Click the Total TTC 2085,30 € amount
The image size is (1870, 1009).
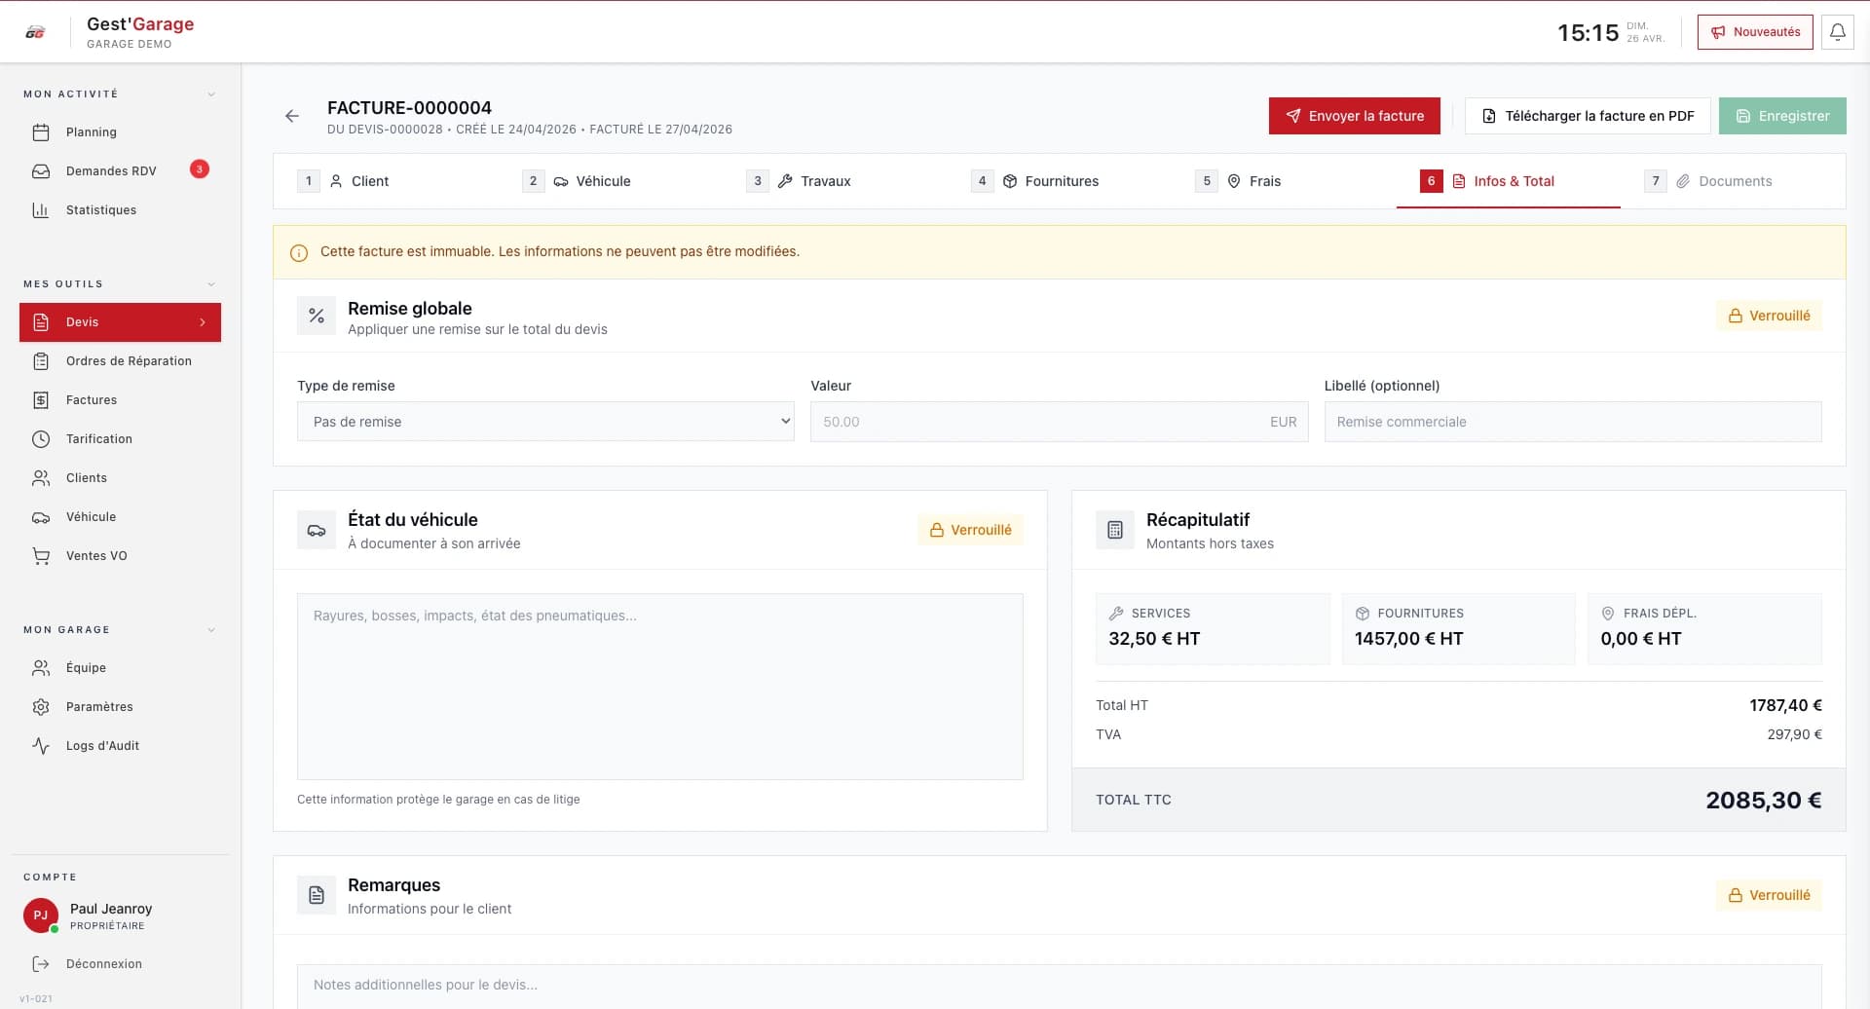pyautogui.click(x=1763, y=801)
